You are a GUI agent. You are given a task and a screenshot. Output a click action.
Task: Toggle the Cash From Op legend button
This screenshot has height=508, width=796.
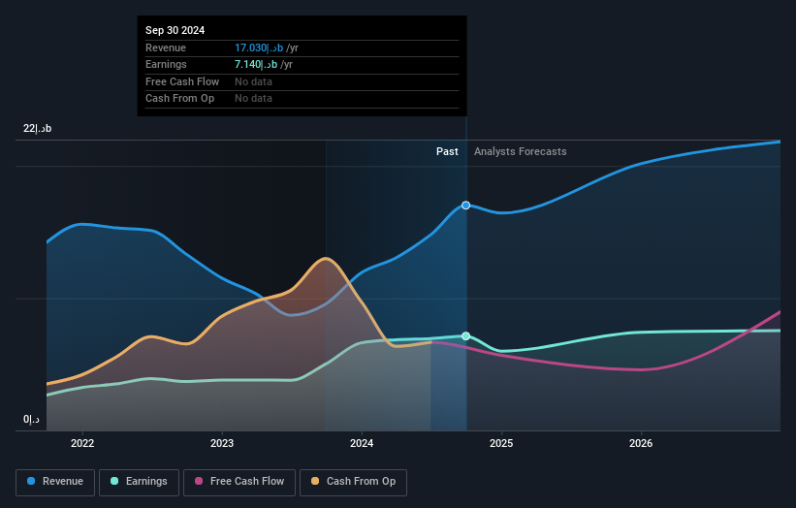(x=353, y=482)
